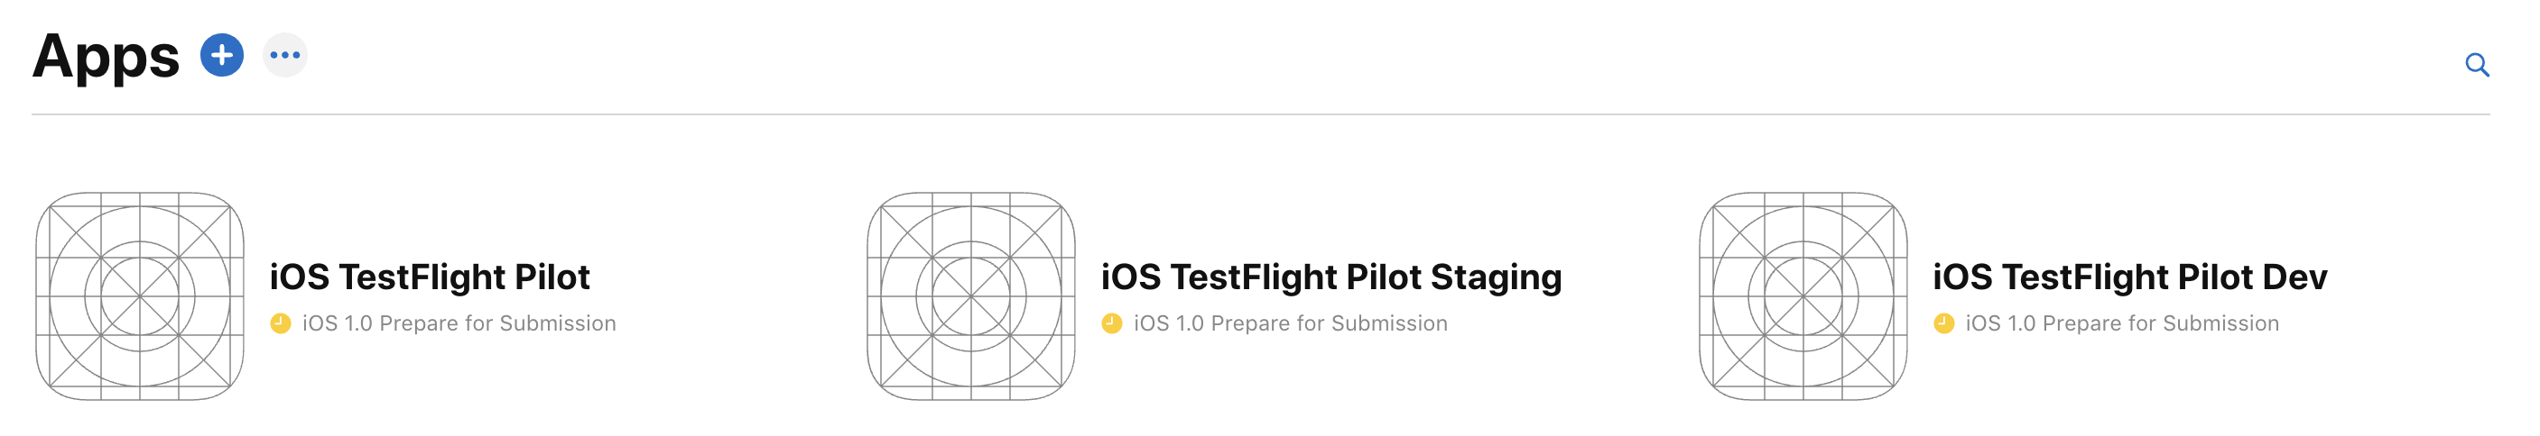Viewport: 2540px width, 436px height.
Task: Open the "iOS TestFlight Pilot Staging" title link
Action: coord(1331,277)
